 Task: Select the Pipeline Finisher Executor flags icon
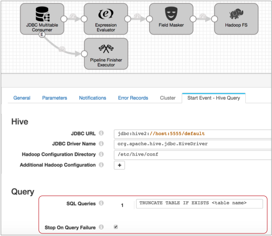click(106, 49)
